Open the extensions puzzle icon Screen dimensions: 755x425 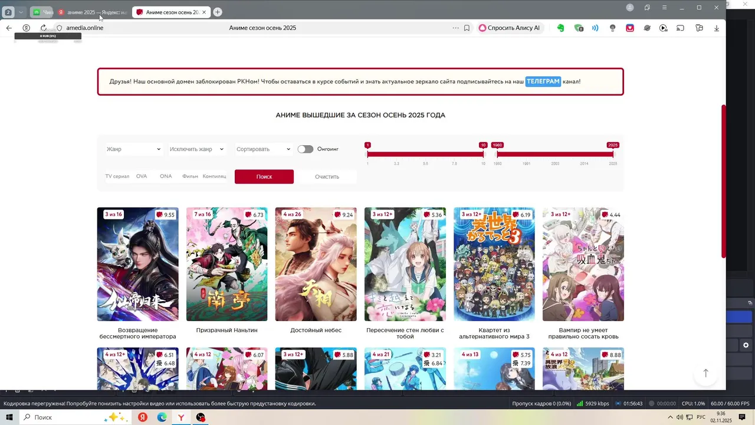699,28
